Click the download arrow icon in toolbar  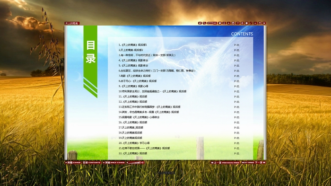(x=228, y=23)
